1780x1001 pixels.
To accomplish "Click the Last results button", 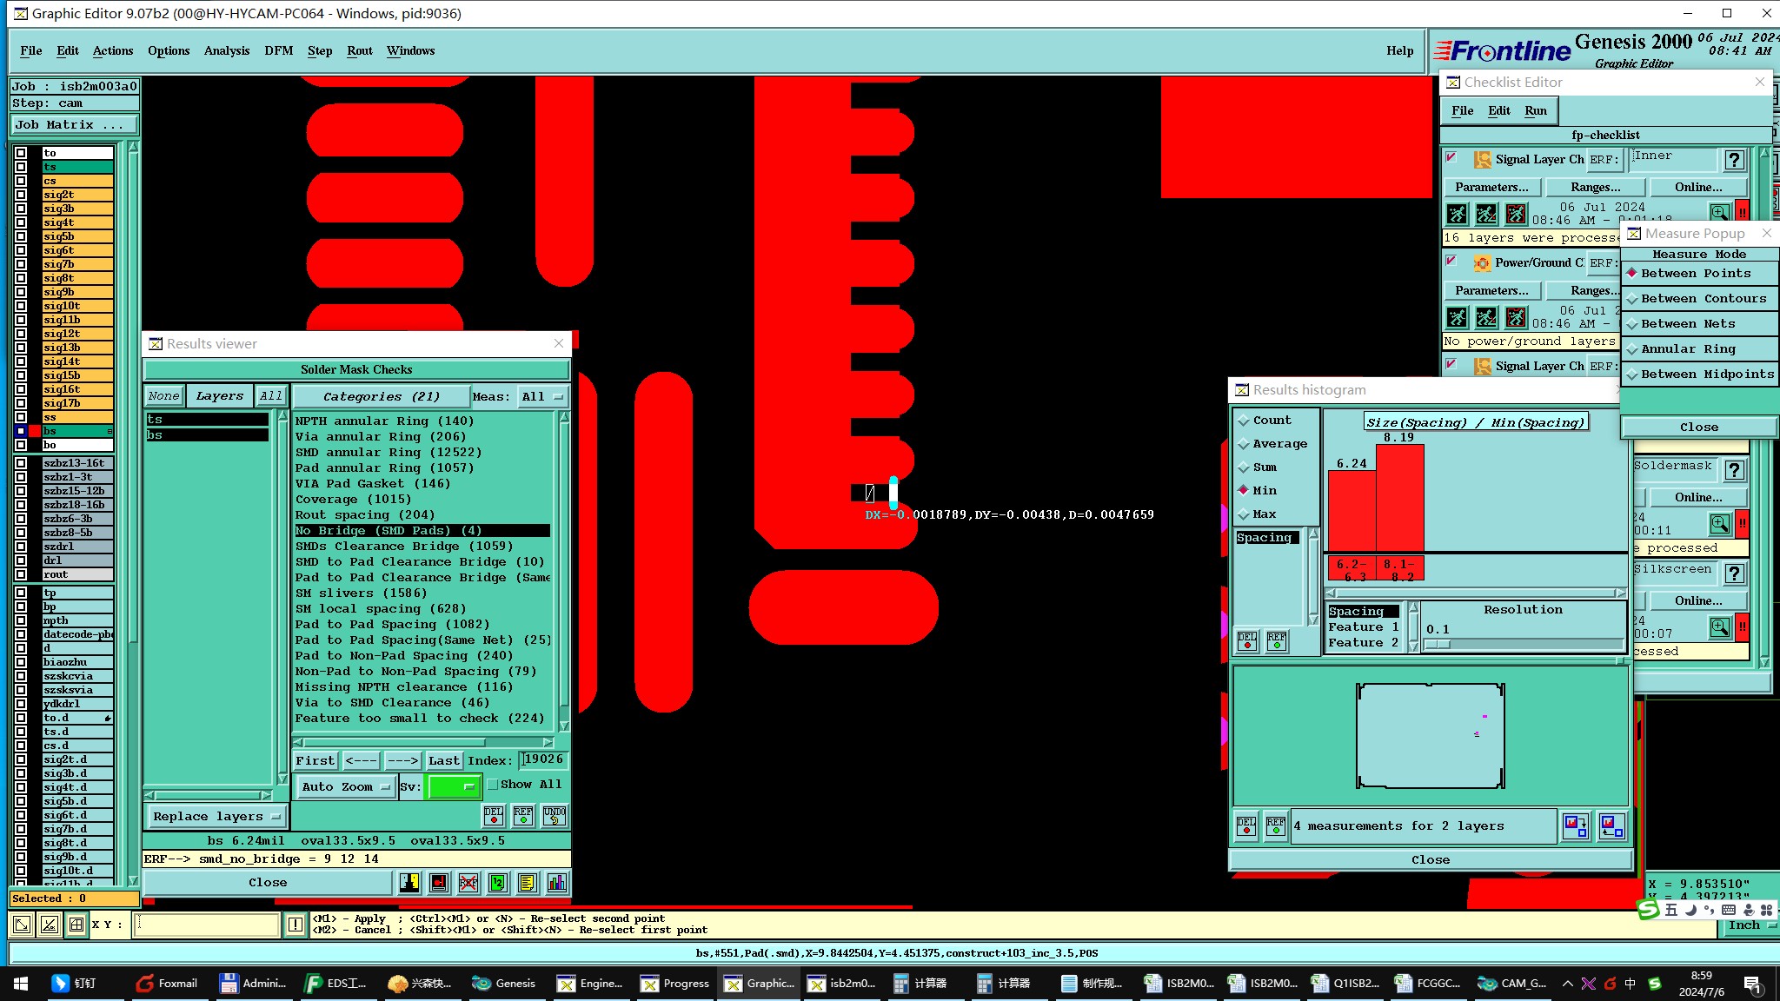I will tap(443, 760).
